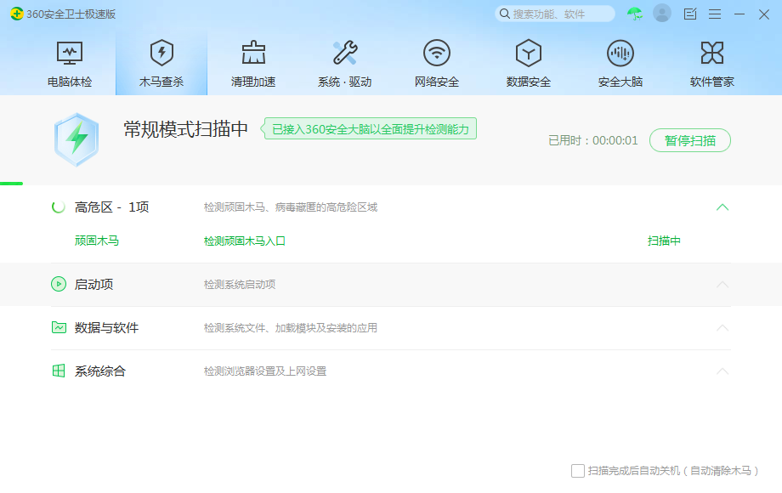The image size is (782, 493).
Task: Click 检测系统启动项 description
Action: point(240,285)
